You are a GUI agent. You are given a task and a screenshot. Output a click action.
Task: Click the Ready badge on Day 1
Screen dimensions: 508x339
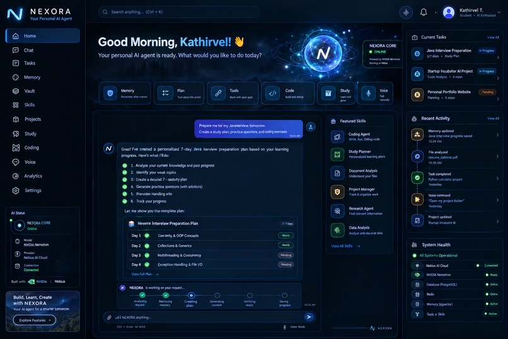[286, 235]
